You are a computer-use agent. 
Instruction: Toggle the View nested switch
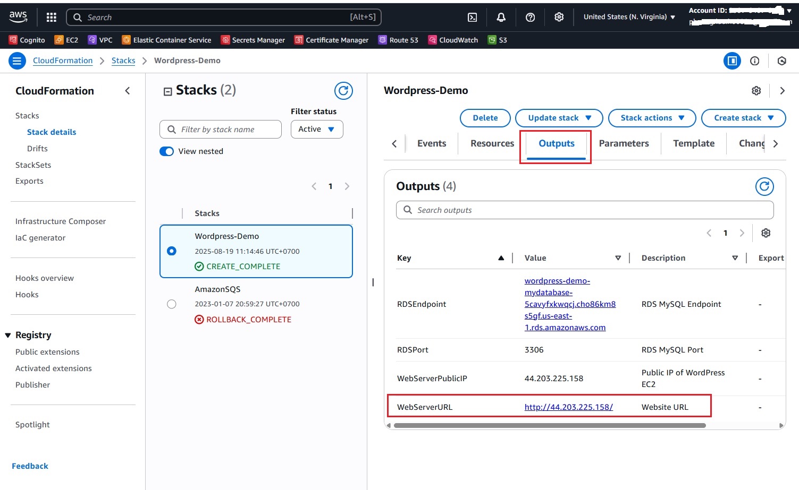(x=167, y=151)
